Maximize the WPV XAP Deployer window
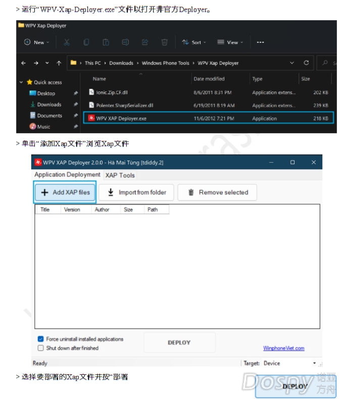342x399 pixels. click(x=292, y=162)
